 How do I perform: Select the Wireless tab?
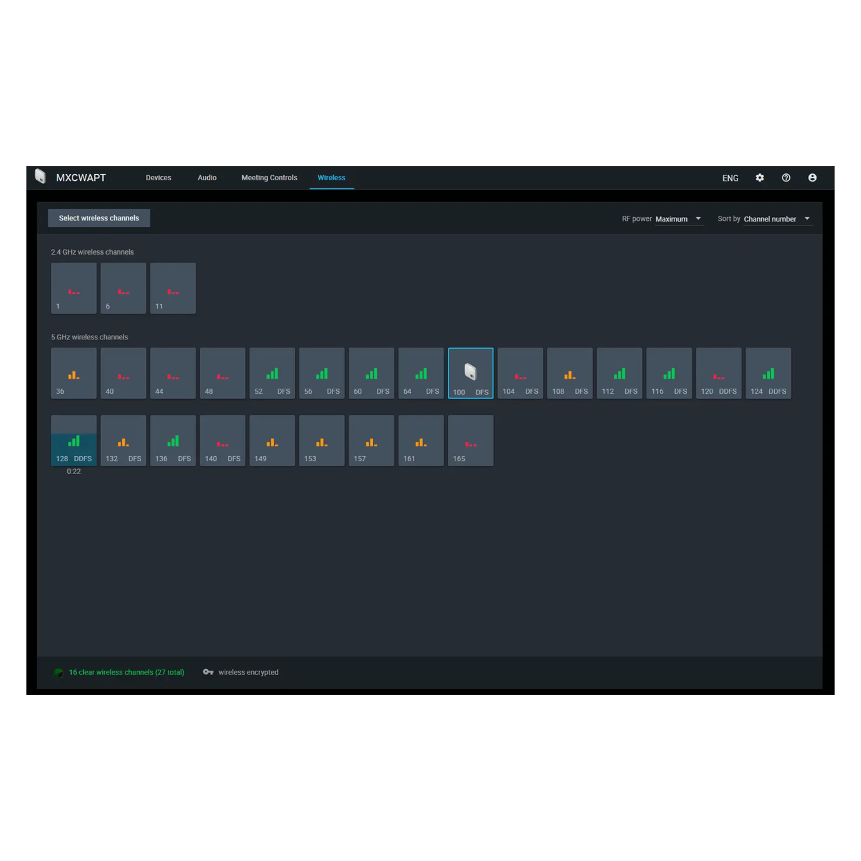tap(331, 178)
